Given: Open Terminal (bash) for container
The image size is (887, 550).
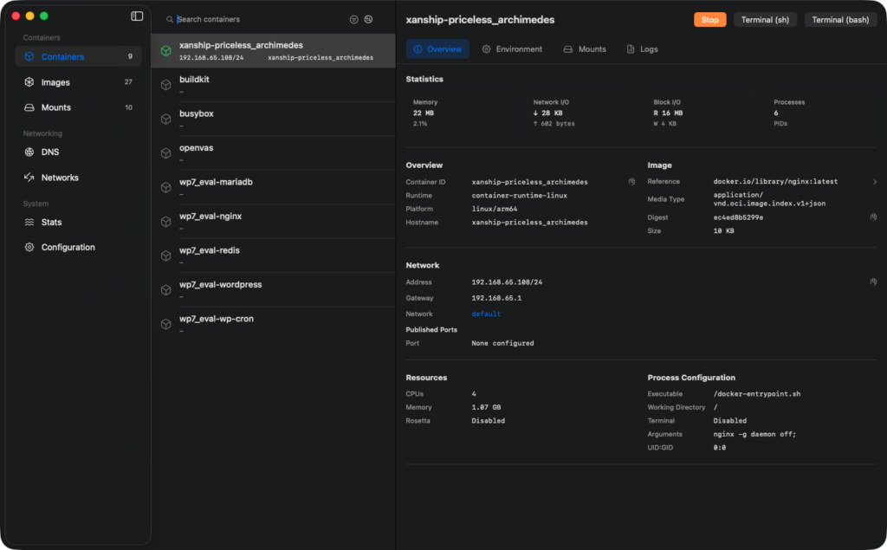Looking at the screenshot, I should (840, 20).
